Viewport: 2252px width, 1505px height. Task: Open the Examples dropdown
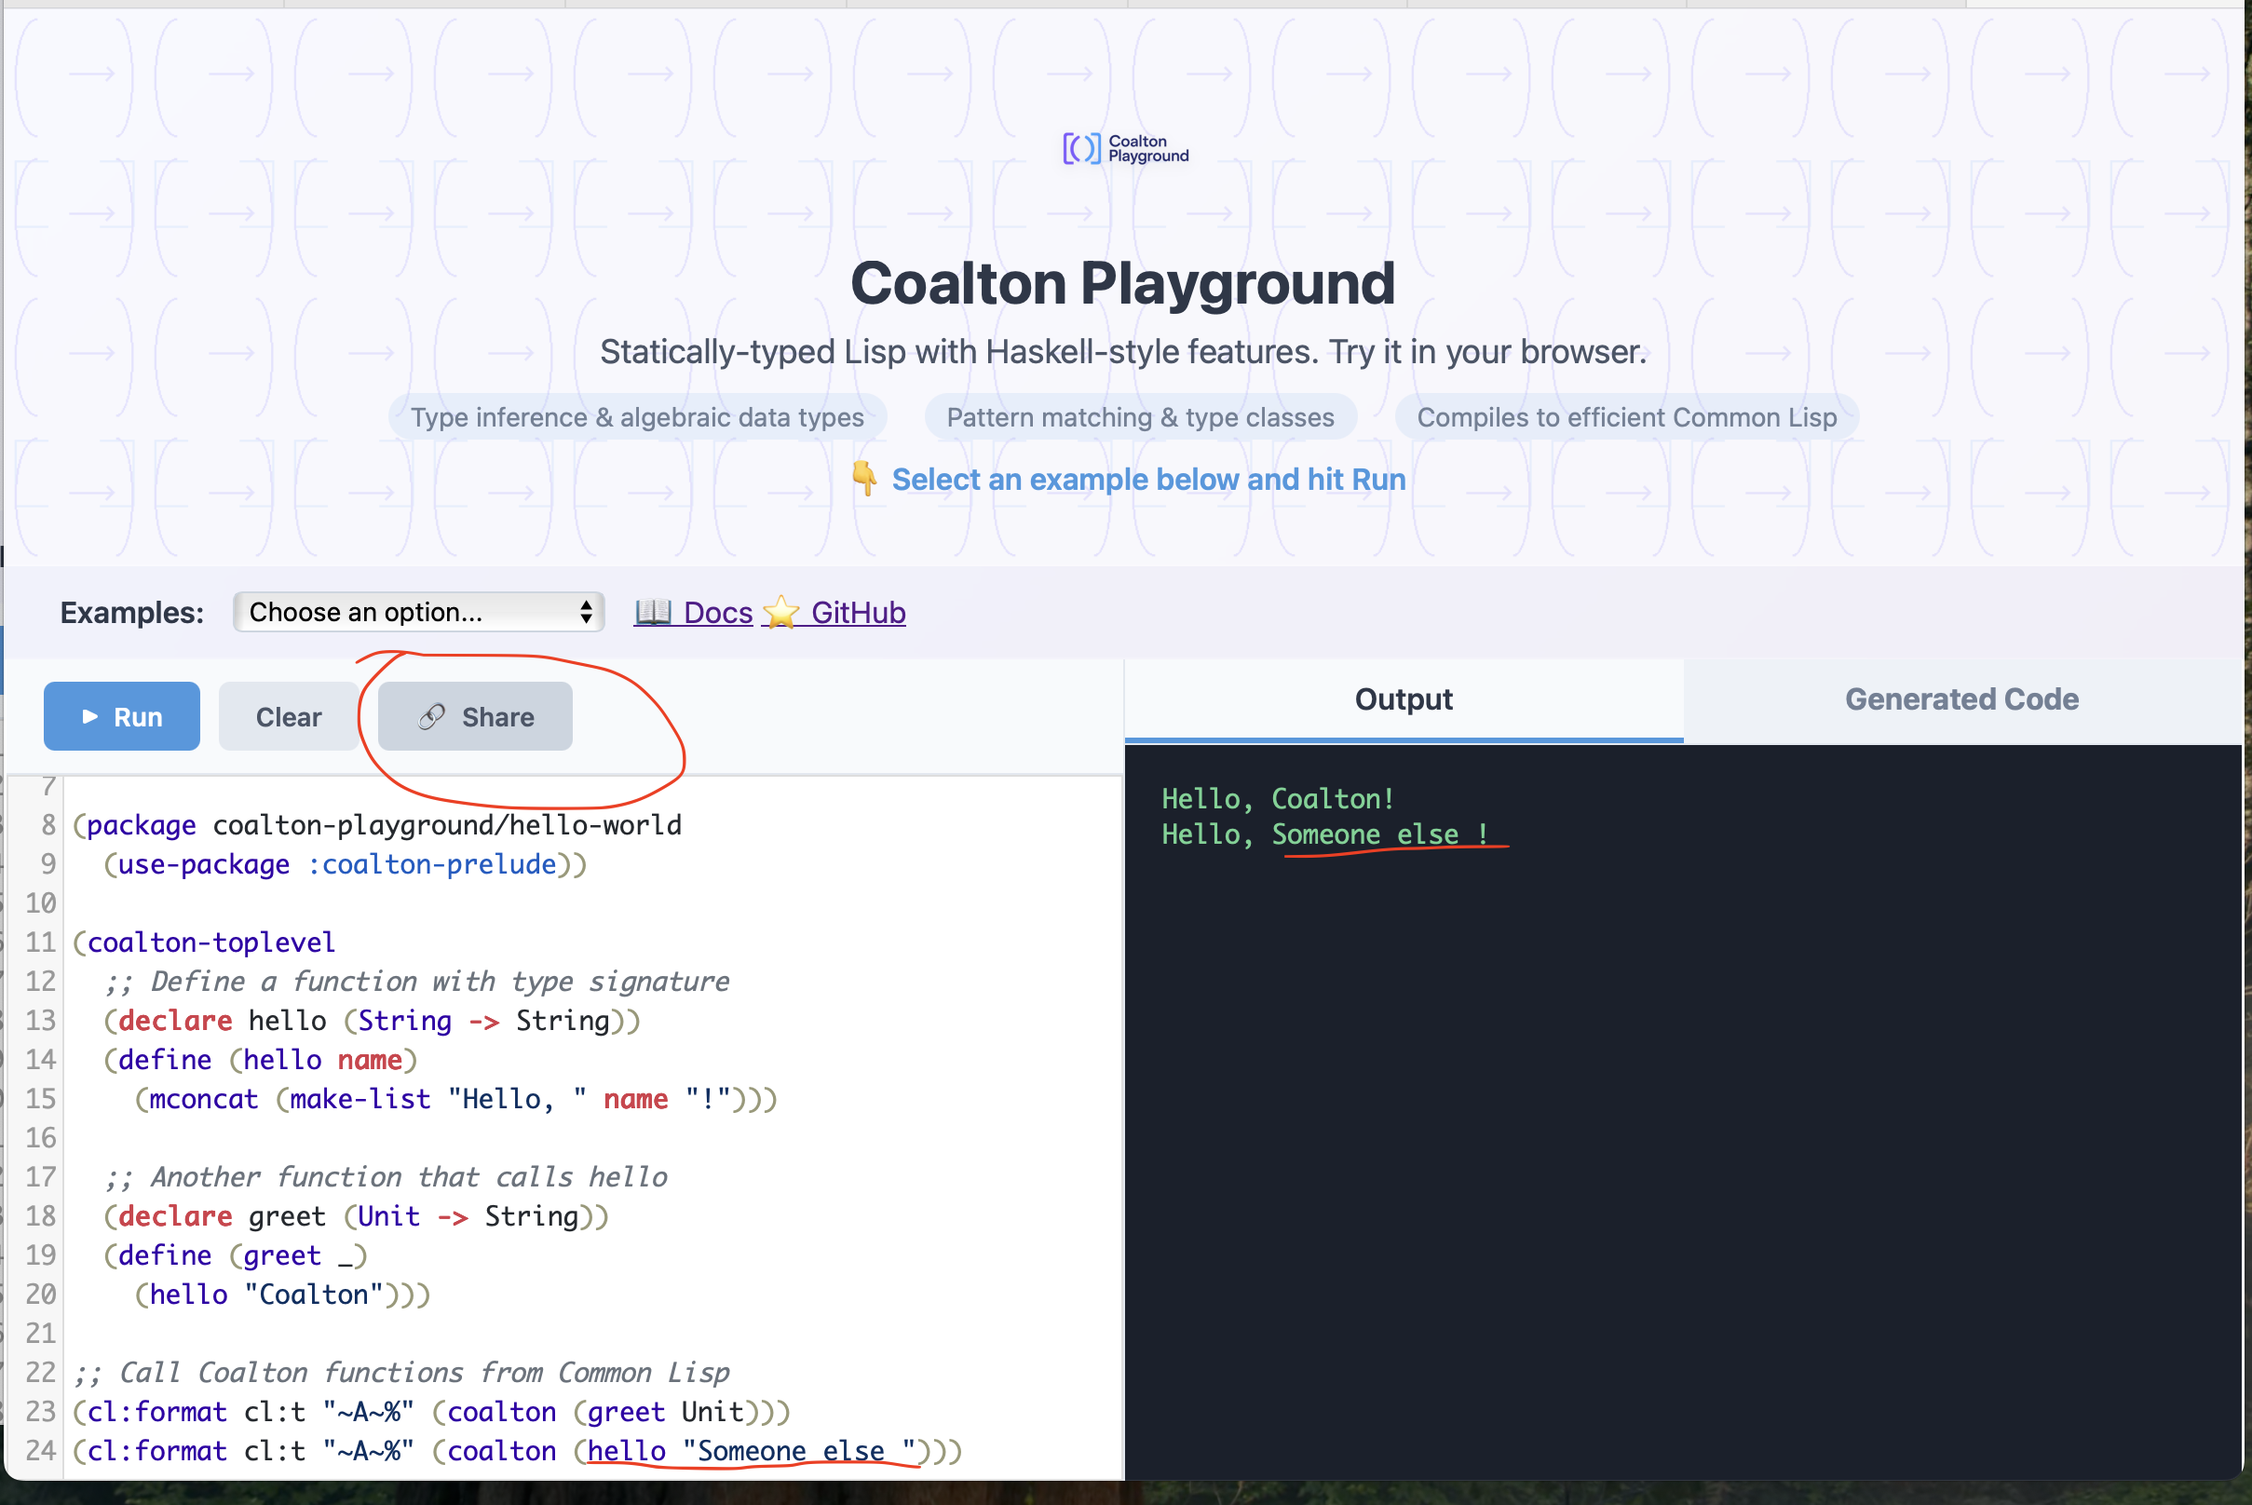(x=417, y=611)
